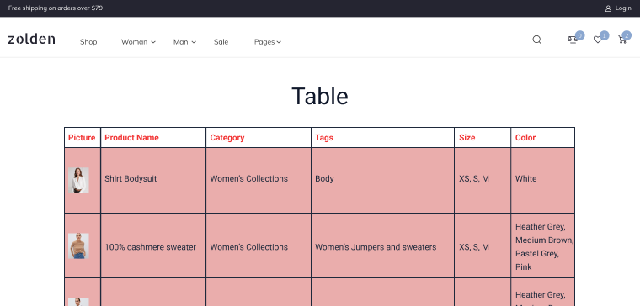The width and height of the screenshot is (640, 306).
Task: Open the wishlist heart icon
Action: coord(598,40)
